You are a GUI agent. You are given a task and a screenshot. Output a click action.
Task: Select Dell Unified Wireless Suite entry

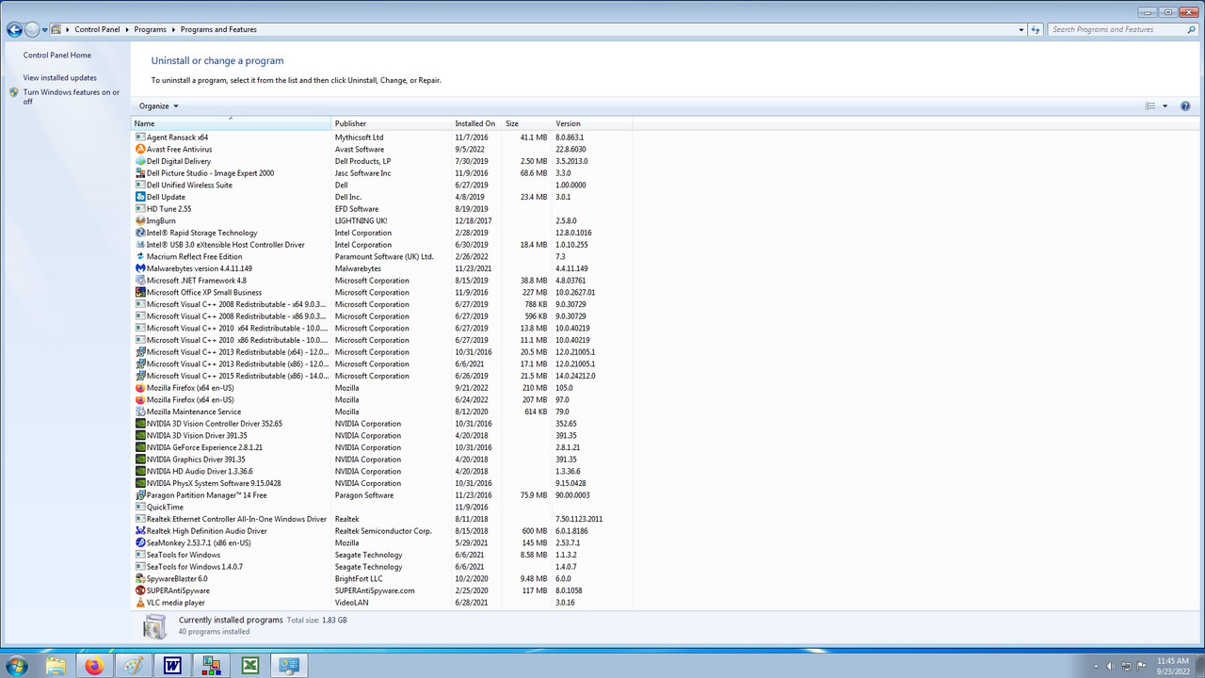[381, 185]
